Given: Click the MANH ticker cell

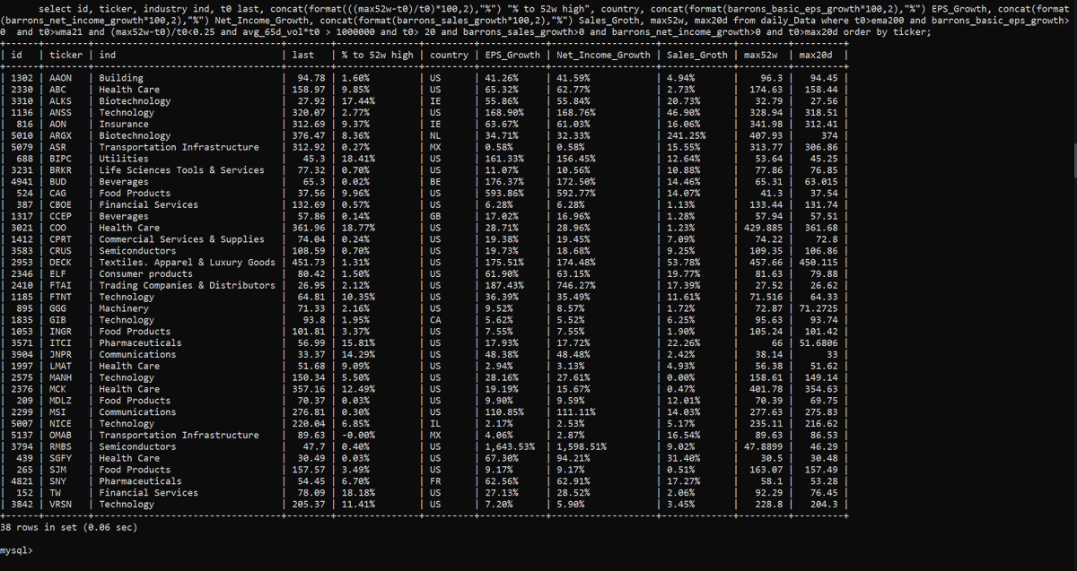Looking at the screenshot, I should tap(61, 377).
